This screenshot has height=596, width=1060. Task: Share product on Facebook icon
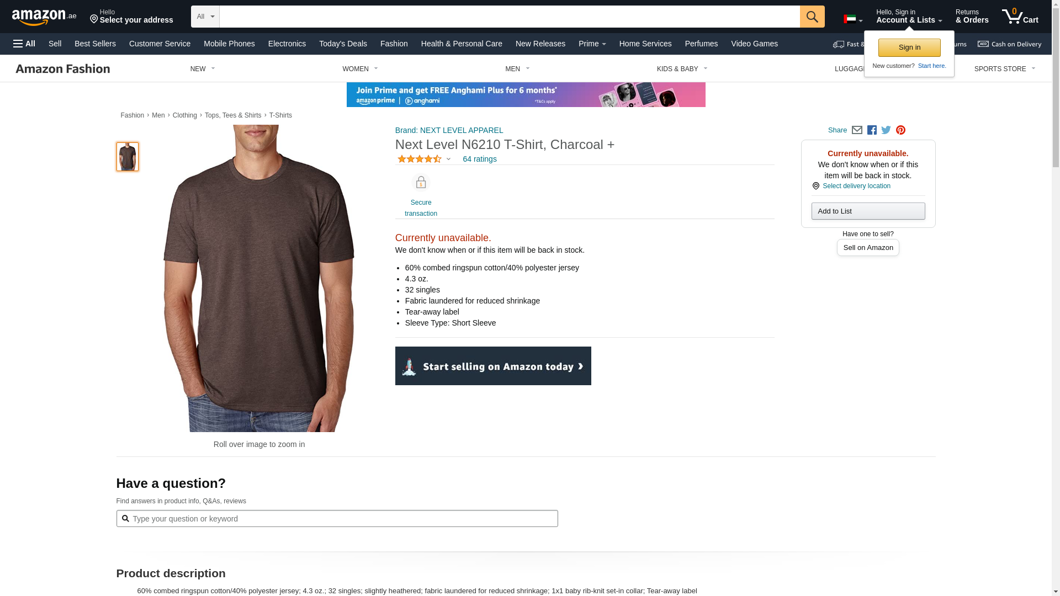click(872, 130)
